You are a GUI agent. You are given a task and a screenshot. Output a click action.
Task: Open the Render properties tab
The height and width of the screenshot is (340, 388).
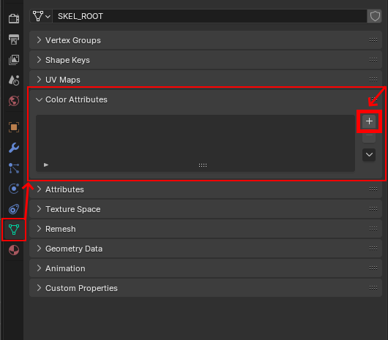tap(14, 18)
